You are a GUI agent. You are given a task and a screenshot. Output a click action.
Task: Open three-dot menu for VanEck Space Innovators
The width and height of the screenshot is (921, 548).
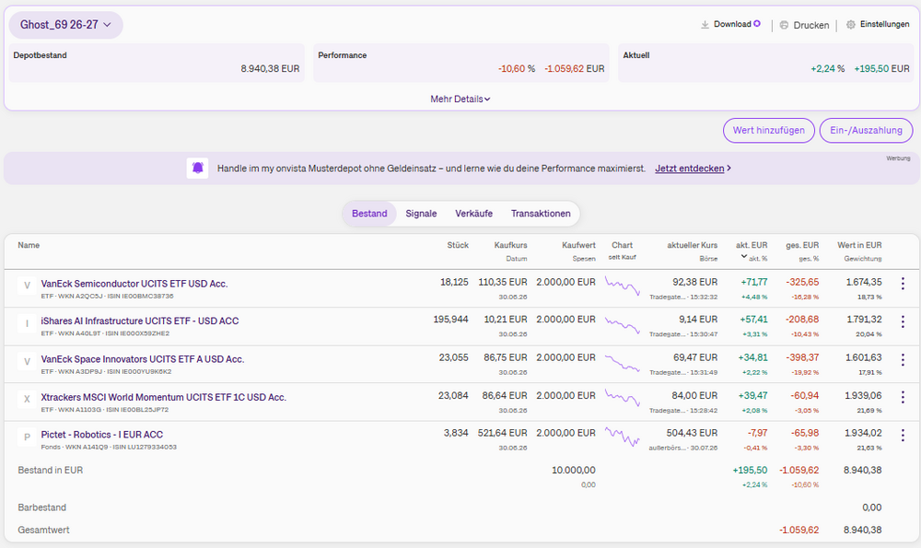pyautogui.click(x=903, y=359)
